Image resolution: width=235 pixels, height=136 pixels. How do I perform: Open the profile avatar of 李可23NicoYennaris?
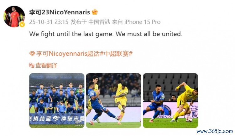(14, 17)
